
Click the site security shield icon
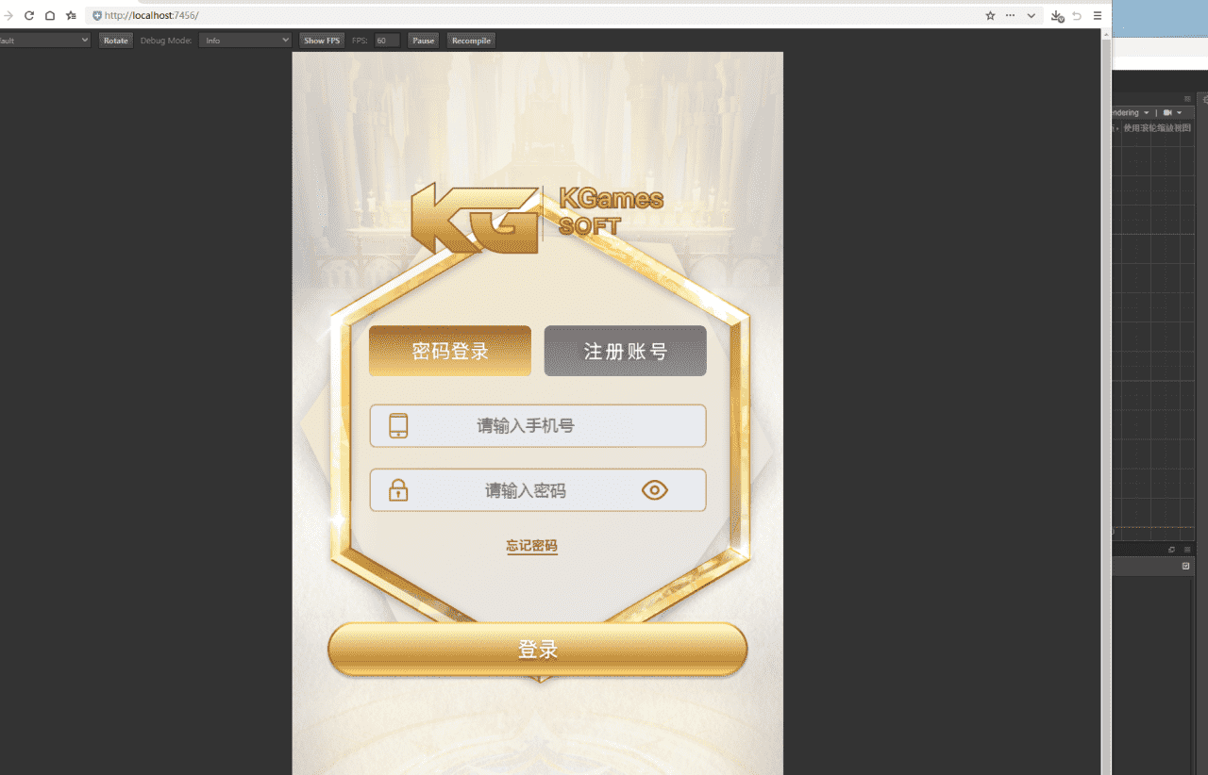[96, 15]
